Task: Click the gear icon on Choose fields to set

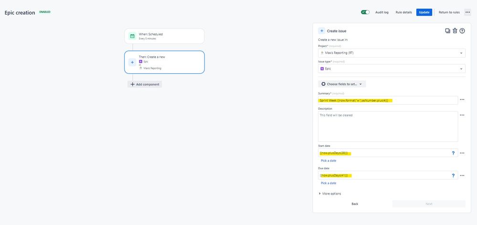Action: click(x=323, y=84)
